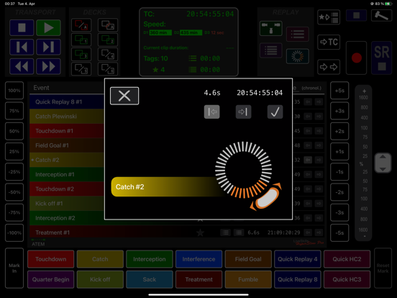
Task: Set speed to 100%
Action: click(14, 91)
